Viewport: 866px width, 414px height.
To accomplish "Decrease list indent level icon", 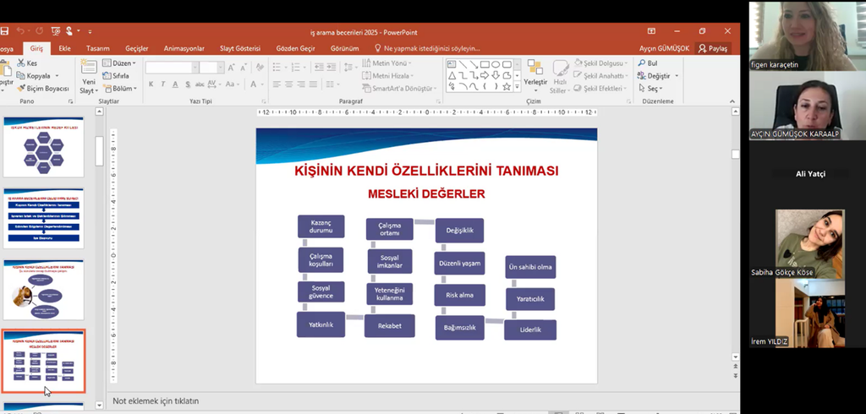I will tap(319, 68).
